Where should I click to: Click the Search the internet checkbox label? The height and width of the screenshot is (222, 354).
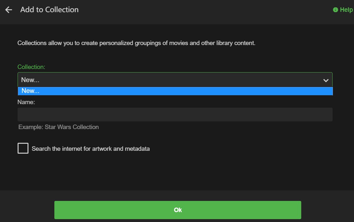[x=91, y=149]
